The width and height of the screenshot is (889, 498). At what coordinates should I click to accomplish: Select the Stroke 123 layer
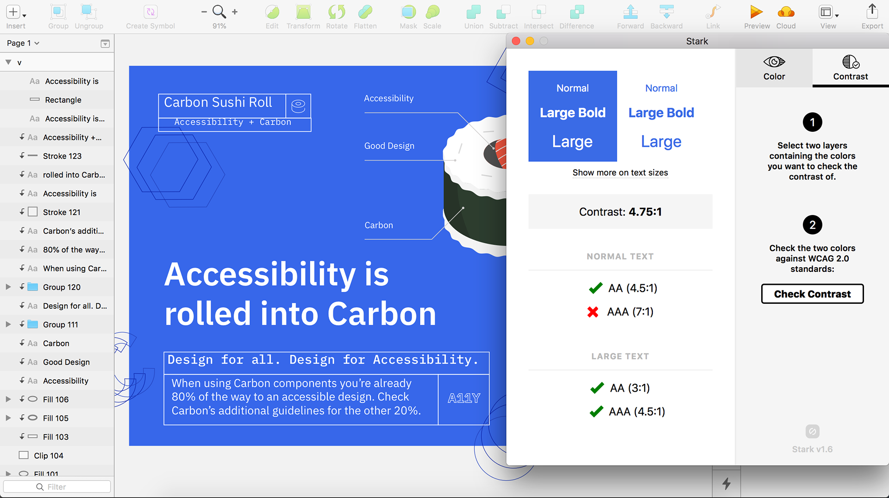tap(57, 156)
